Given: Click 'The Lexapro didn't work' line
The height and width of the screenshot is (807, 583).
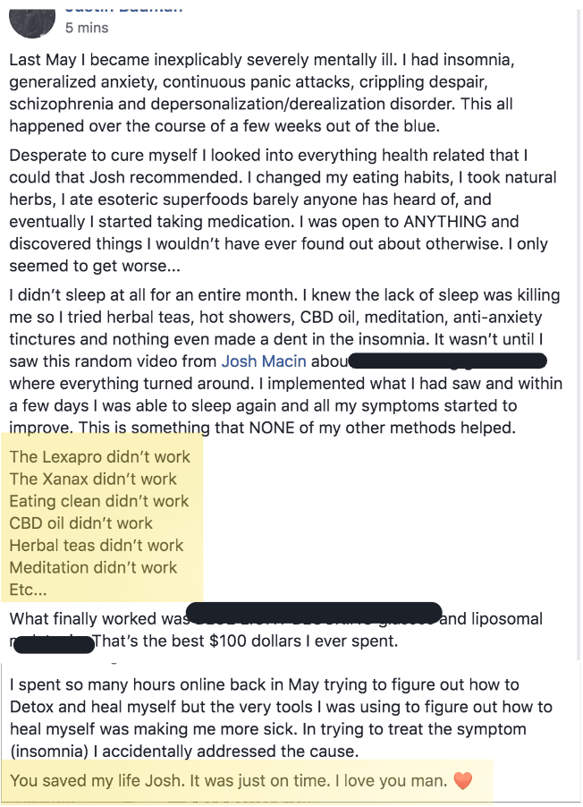Looking at the screenshot, I should click(x=100, y=457).
